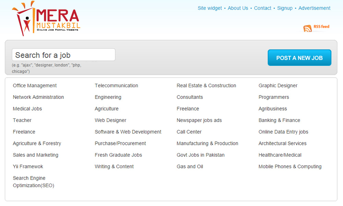Screen dimensions: 343x206
Task: Open the Yii Framewok category
Action: click(28, 167)
